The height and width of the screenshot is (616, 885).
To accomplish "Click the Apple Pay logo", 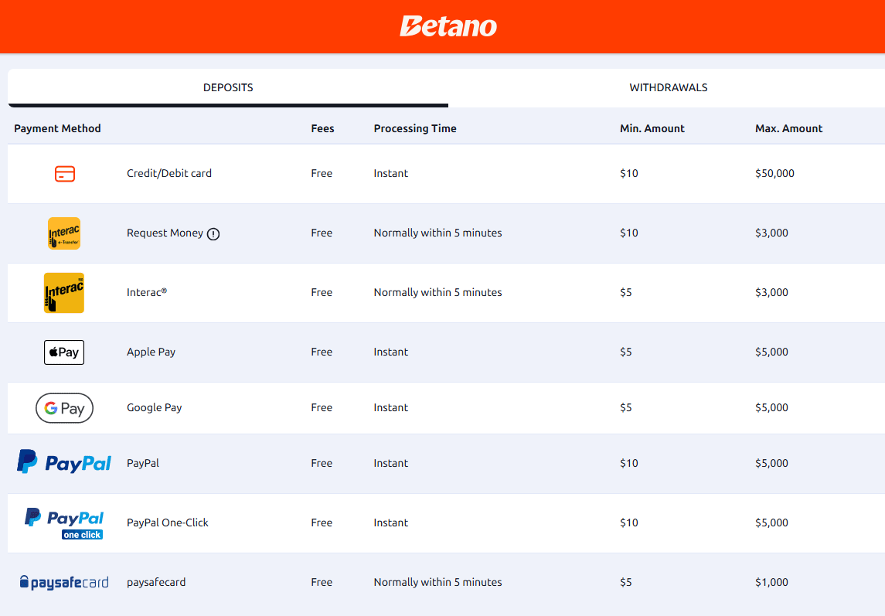I will 64,352.
